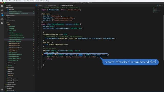Open the Debug view icon
Image resolution: width=164 pixels, height=92 pixels.
tap(2, 19)
